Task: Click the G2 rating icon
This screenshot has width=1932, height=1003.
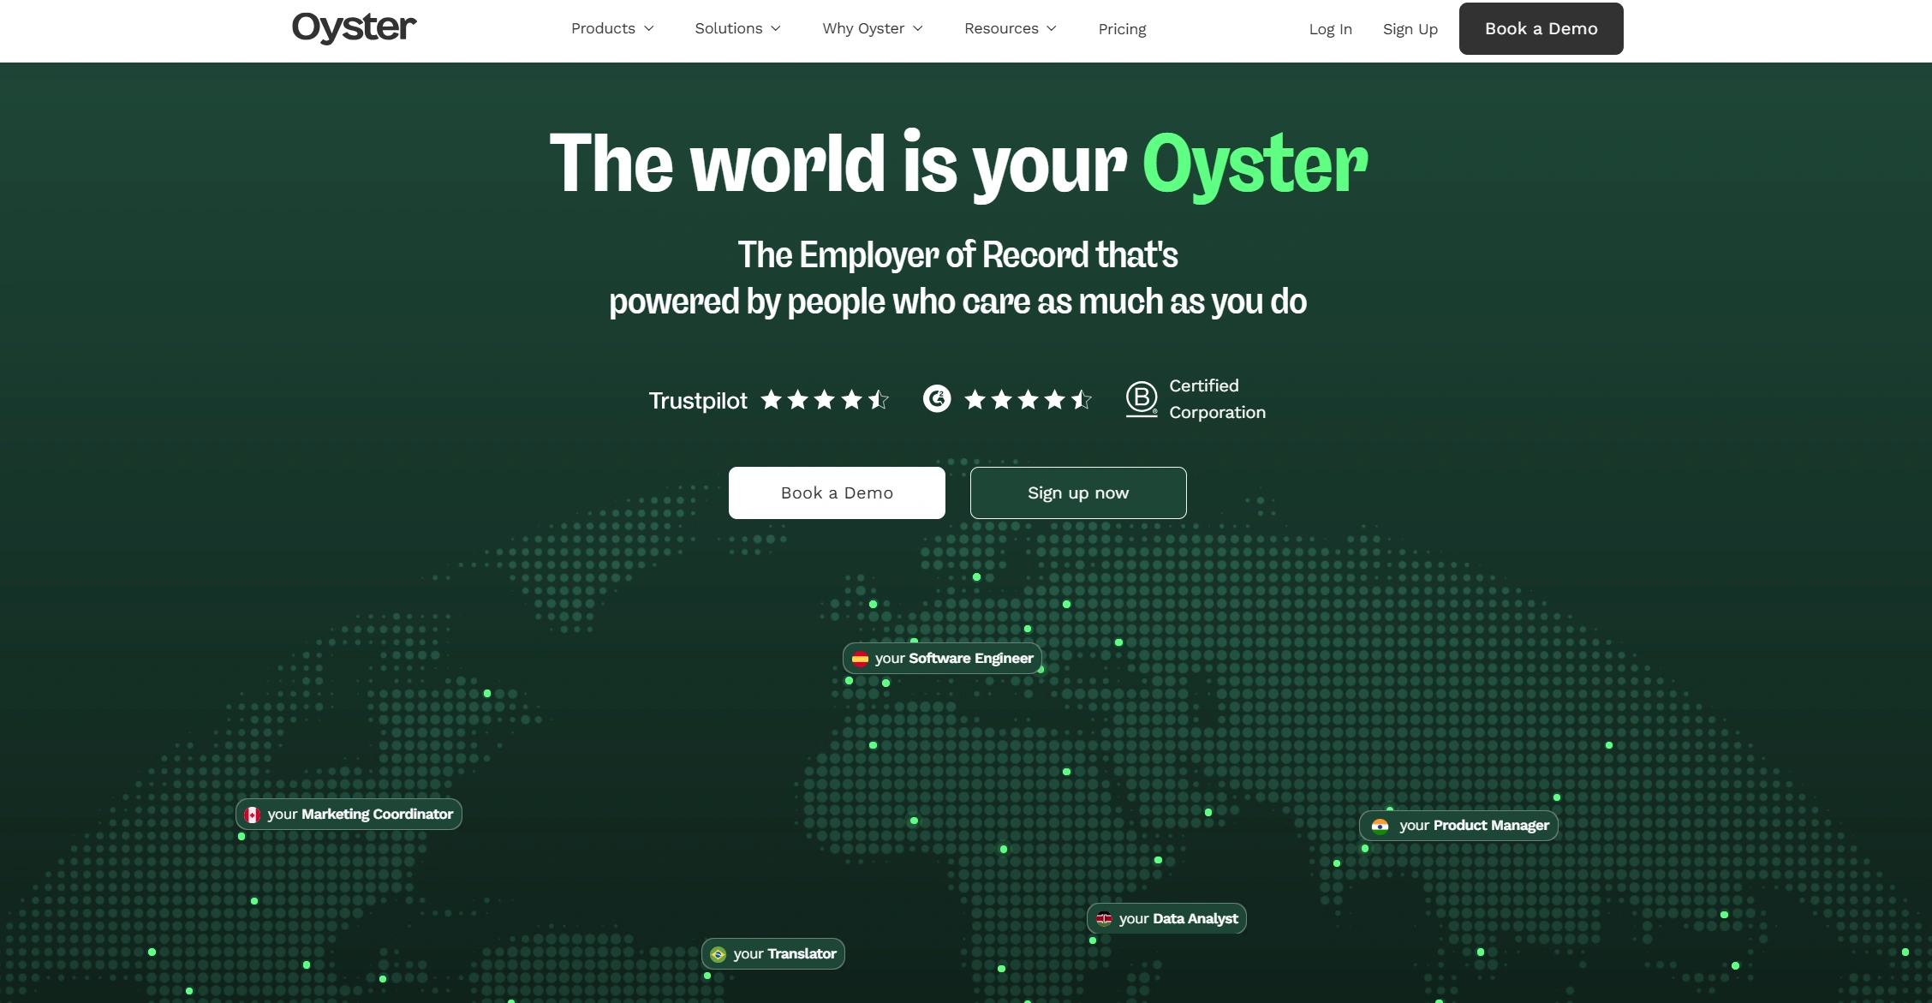Action: pyautogui.click(x=935, y=399)
